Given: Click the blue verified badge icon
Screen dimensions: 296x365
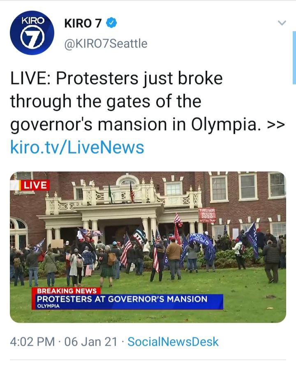Looking at the screenshot, I should coord(111,23).
